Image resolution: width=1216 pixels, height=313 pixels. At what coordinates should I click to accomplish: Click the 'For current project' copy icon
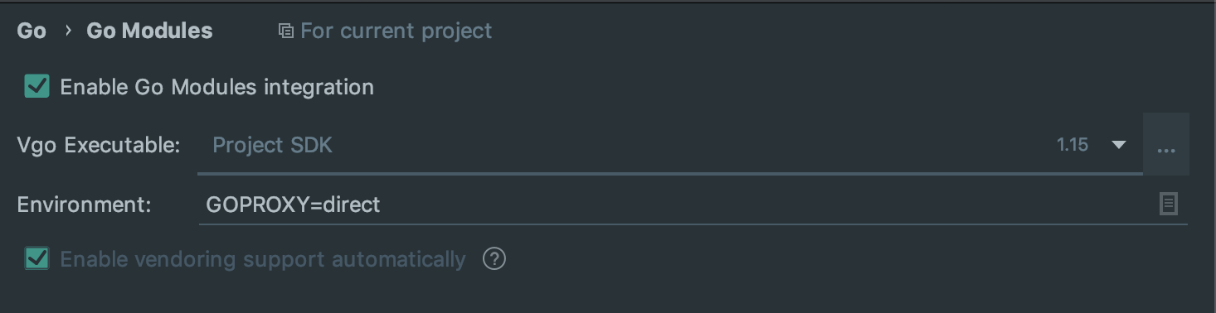285,31
